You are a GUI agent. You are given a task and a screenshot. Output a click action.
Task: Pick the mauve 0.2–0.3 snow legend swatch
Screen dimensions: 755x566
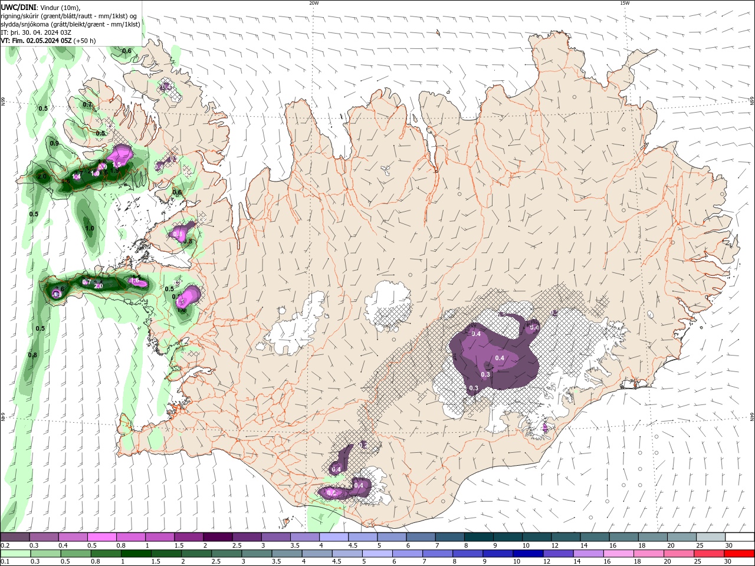[x=14, y=537]
